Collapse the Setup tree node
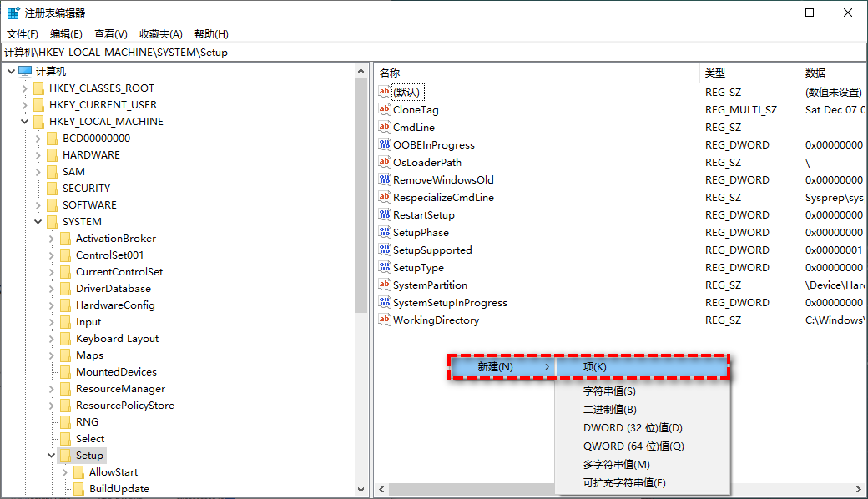Screen dimensions: 868x499 [x=51, y=455]
